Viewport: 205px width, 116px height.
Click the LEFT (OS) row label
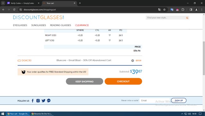coord(49,40)
